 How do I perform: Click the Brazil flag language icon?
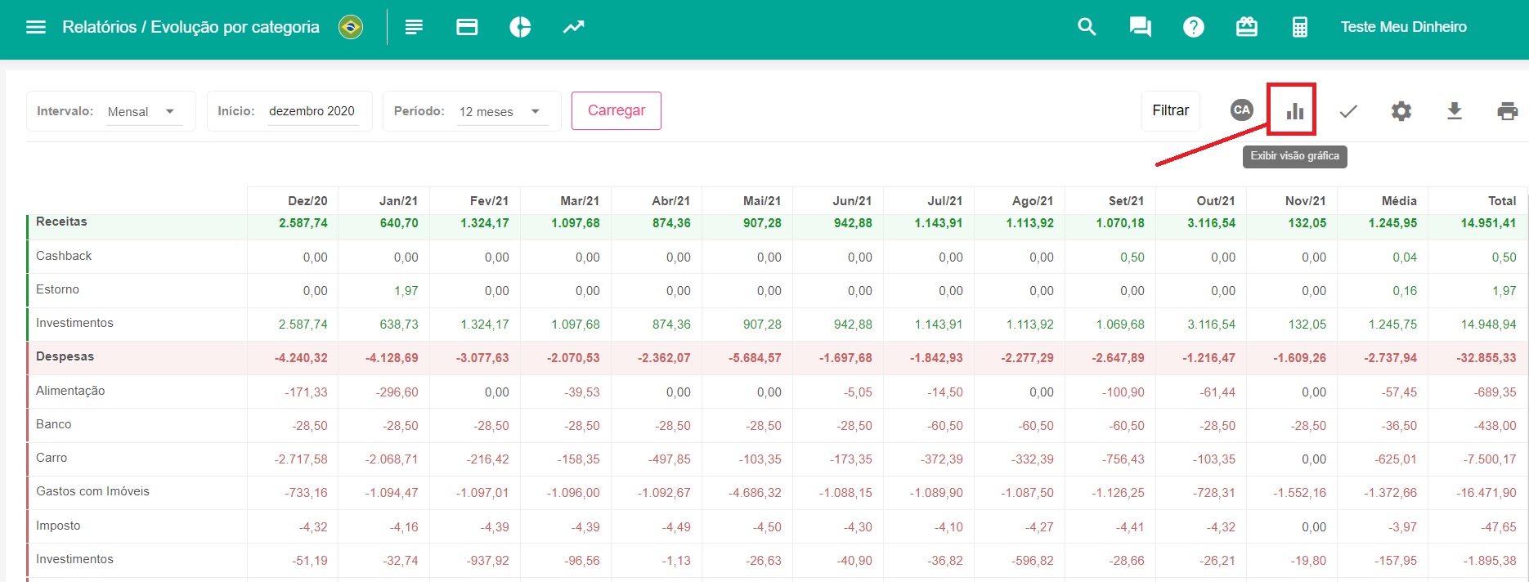pos(351,27)
